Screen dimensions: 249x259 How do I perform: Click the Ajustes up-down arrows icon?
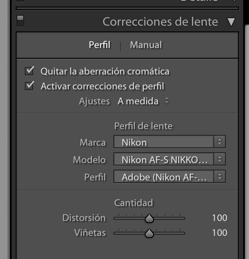point(167,101)
